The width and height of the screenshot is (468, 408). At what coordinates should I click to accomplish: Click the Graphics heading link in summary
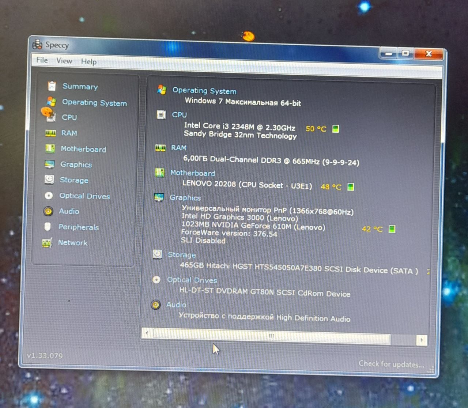185,198
